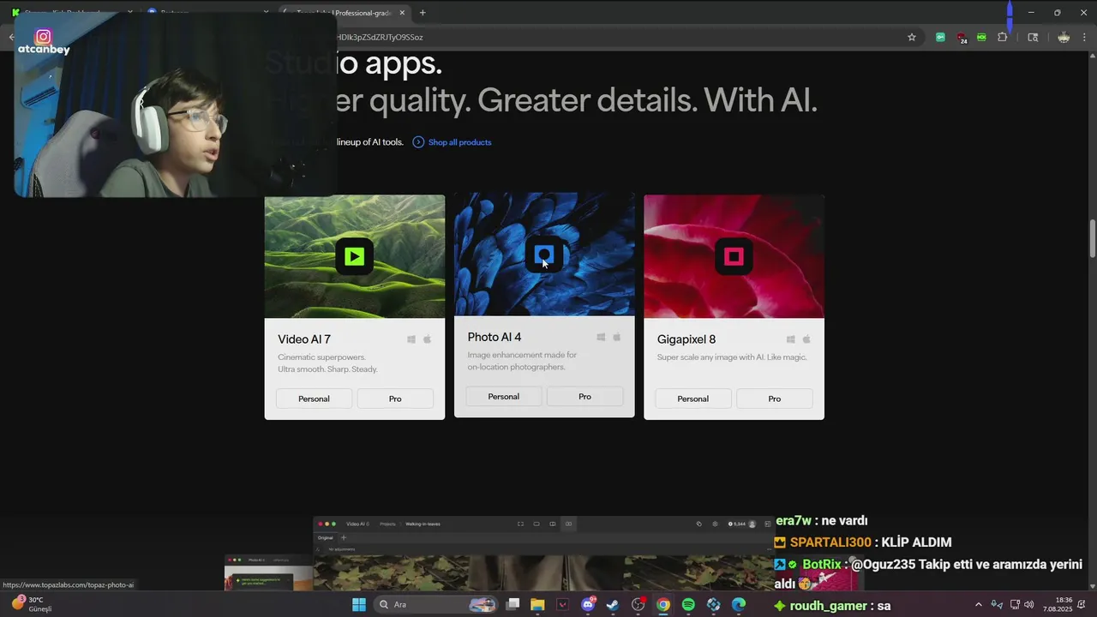Viewport: 1097px width, 617px height.
Task: Bookmark this page with the star icon
Action: pos(912,37)
